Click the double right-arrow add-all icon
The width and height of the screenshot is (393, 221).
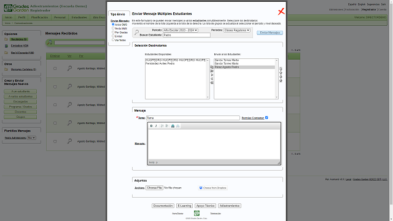(x=212, y=71)
